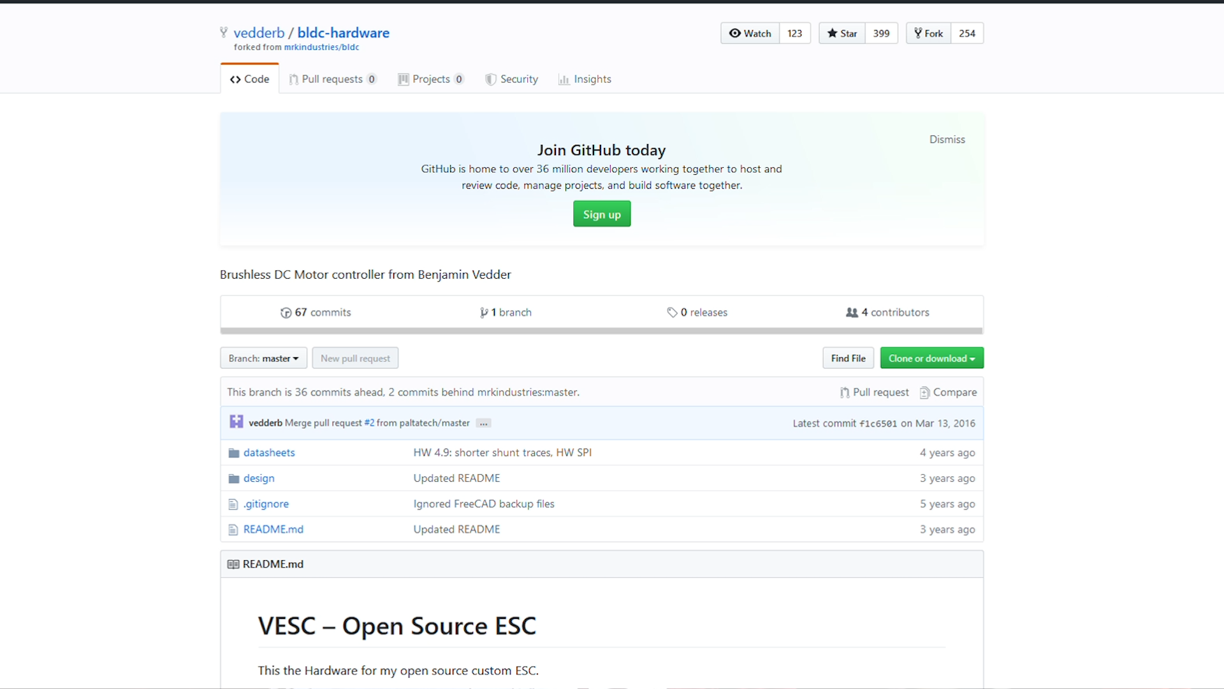1224x689 pixels.
Task: Dismiss the Join GitHub banner
Action: click(x=947, y=139)
